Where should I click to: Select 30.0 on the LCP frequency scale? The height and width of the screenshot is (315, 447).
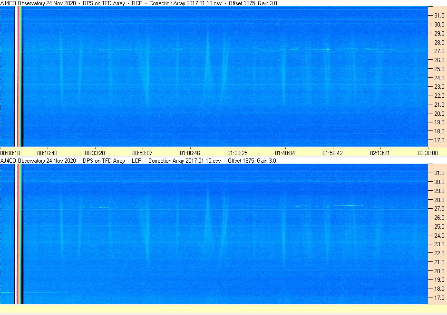(439, 182)
